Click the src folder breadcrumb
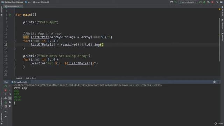 (x=28, y=2)
